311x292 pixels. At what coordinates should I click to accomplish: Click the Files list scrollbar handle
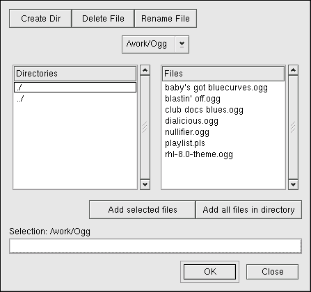tap(293, 127)
